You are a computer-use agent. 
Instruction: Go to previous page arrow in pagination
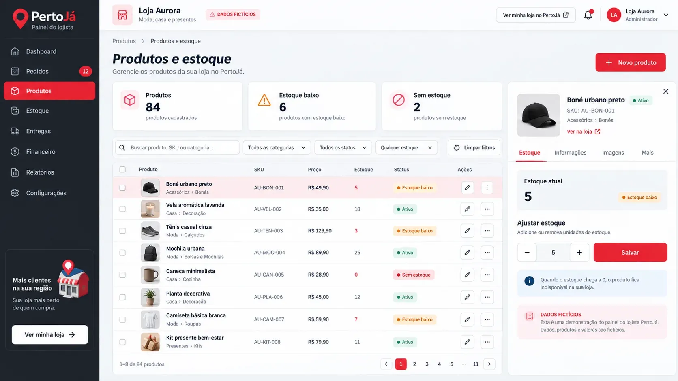386,364
